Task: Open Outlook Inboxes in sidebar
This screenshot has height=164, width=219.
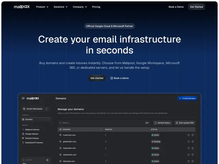Action: click(30, 138)
